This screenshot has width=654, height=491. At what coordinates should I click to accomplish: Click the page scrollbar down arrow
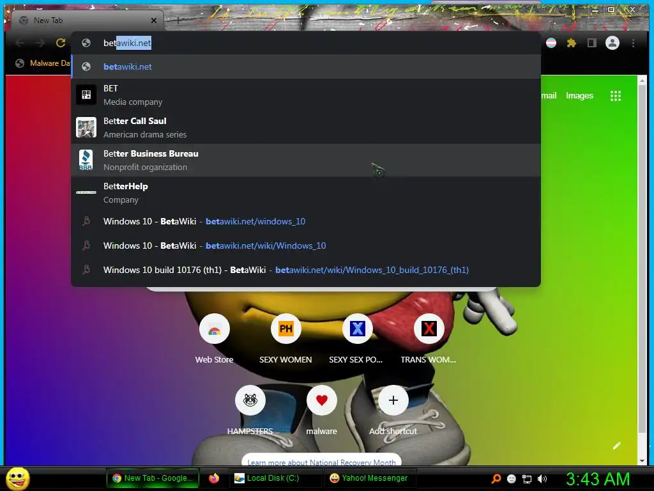click(642, 460)
